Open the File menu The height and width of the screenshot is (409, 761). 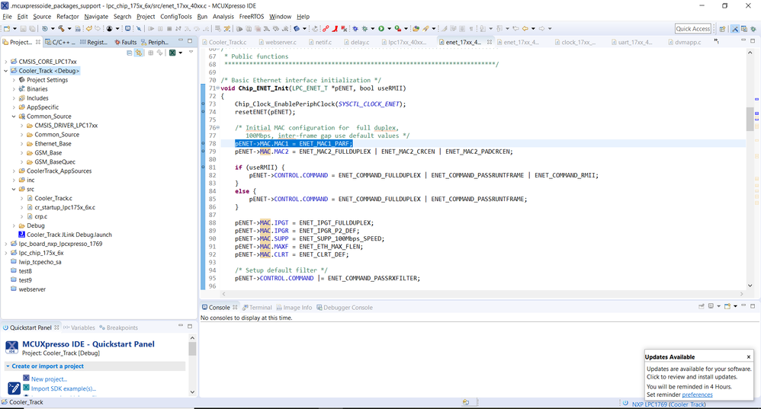point(7,17)
